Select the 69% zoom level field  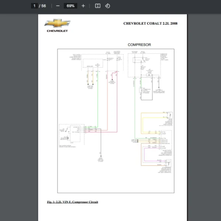pos(70,6)
